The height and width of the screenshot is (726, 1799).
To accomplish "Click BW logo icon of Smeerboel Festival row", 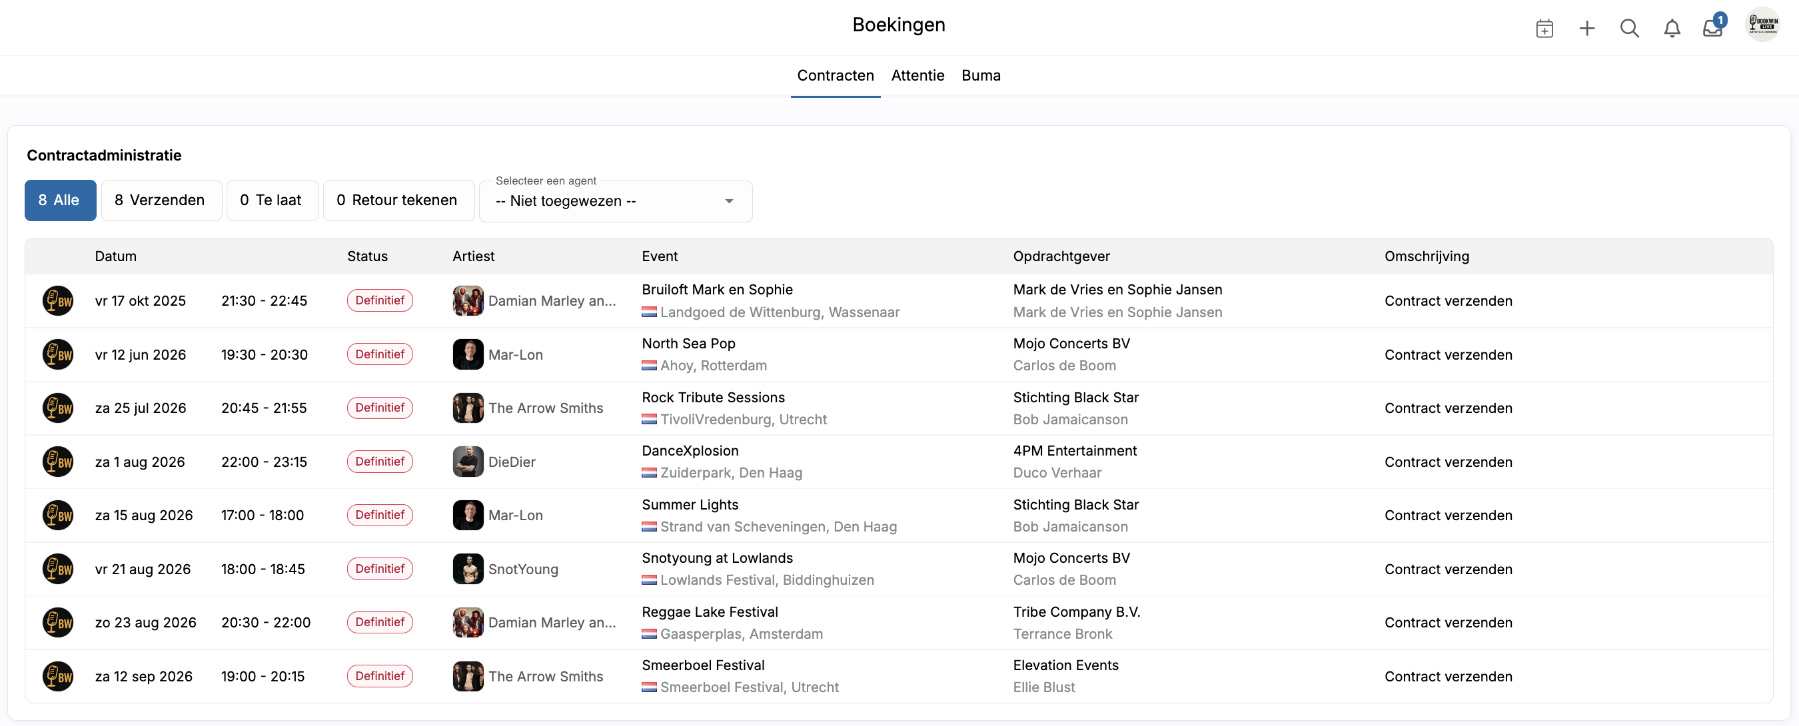I will click(58, 677).
